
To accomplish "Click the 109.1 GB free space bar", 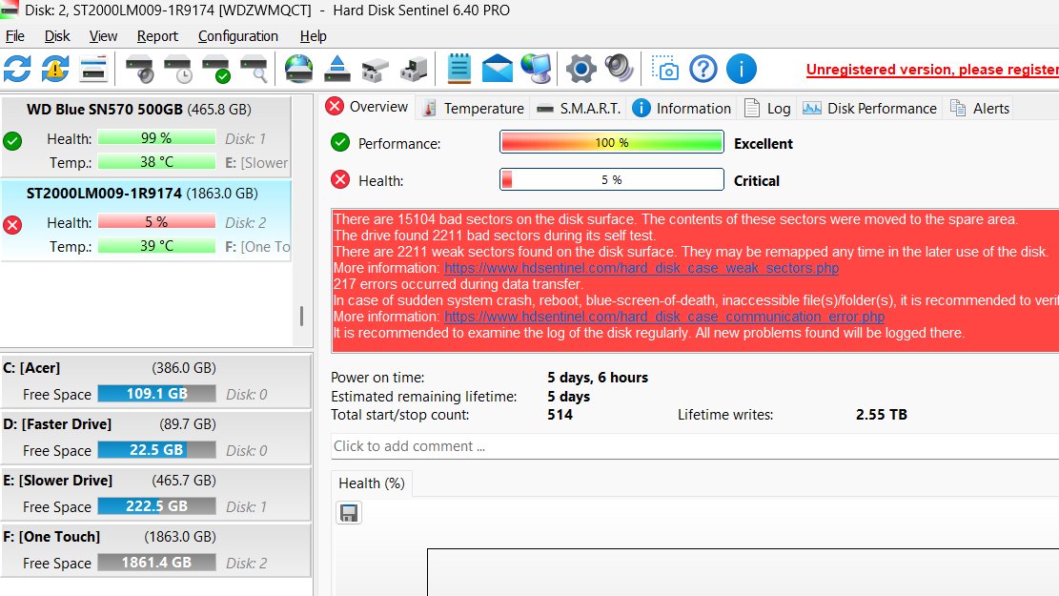I will pos(156,393).
